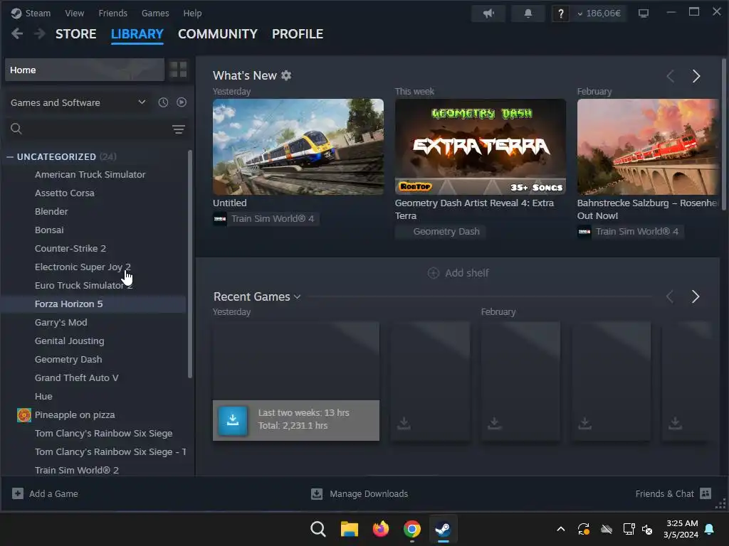Sort library by recent activity clock icon

tap(163, 102)
